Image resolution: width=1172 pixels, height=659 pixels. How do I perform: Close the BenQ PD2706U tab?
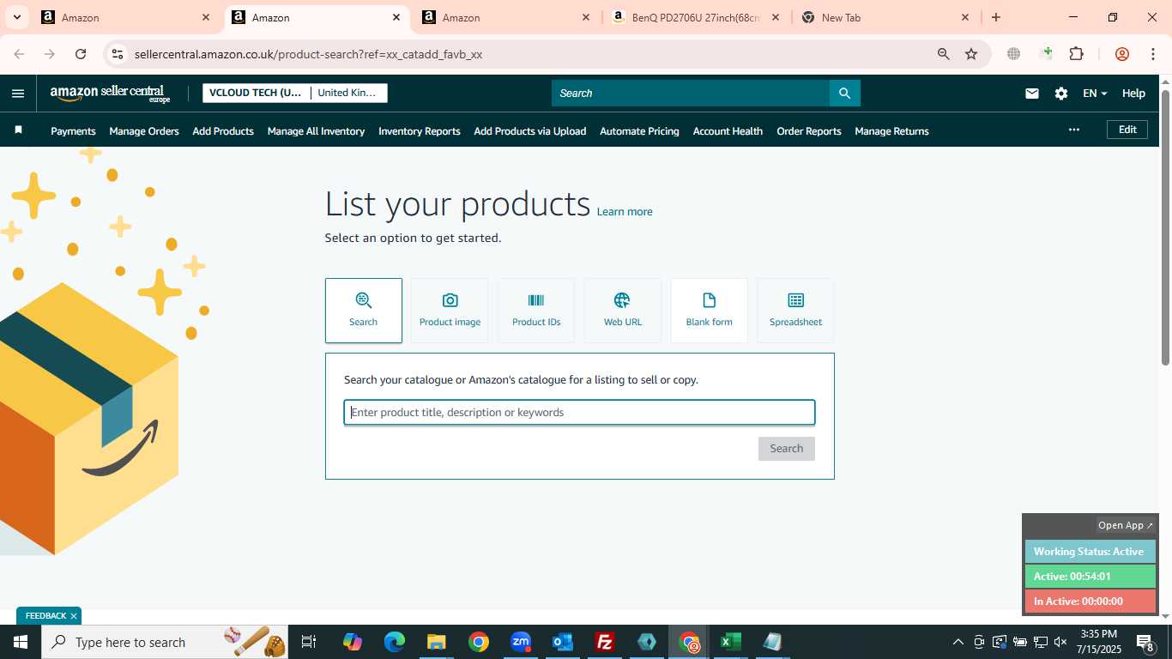(776, 17)
